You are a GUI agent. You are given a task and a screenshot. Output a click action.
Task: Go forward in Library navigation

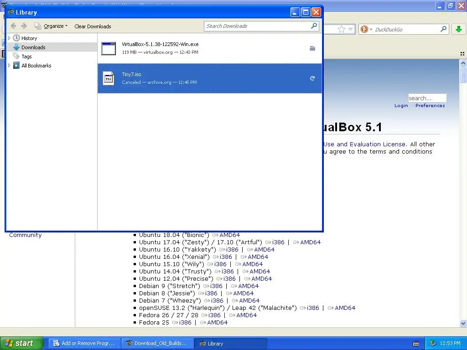pyautogui.click(x=24, y=26)
